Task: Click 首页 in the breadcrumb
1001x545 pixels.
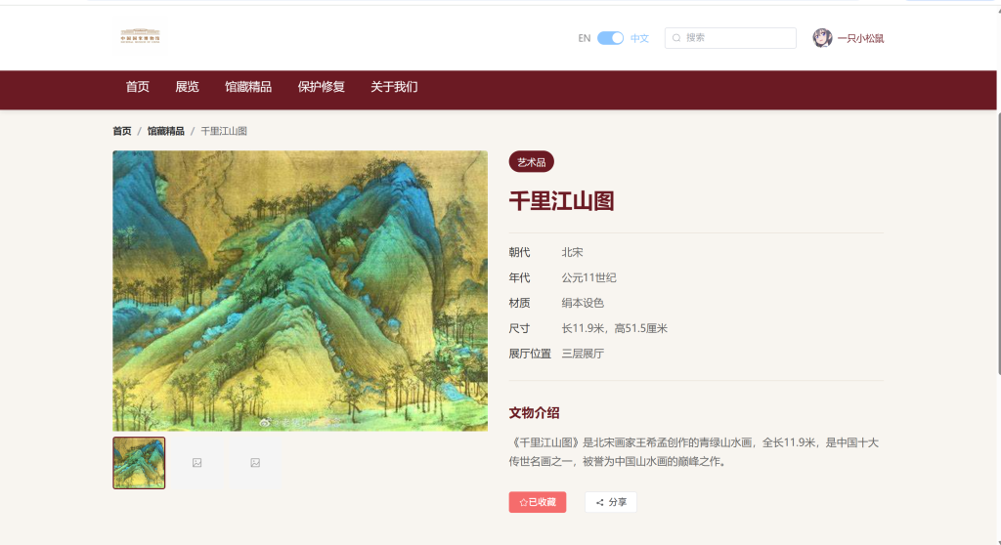Action: click(x=122, y=131)
